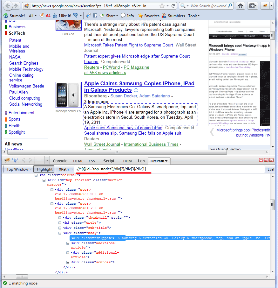Screen dimensions: 278x288
Task: Click the thumbs-up I like it! button
Action: pos(62,16)
